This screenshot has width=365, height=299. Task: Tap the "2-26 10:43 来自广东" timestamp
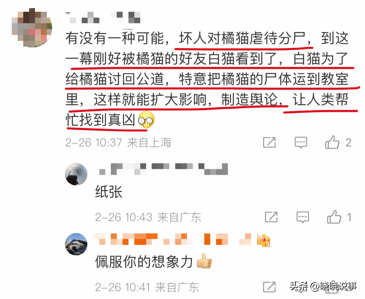click(x=148, y=217)
